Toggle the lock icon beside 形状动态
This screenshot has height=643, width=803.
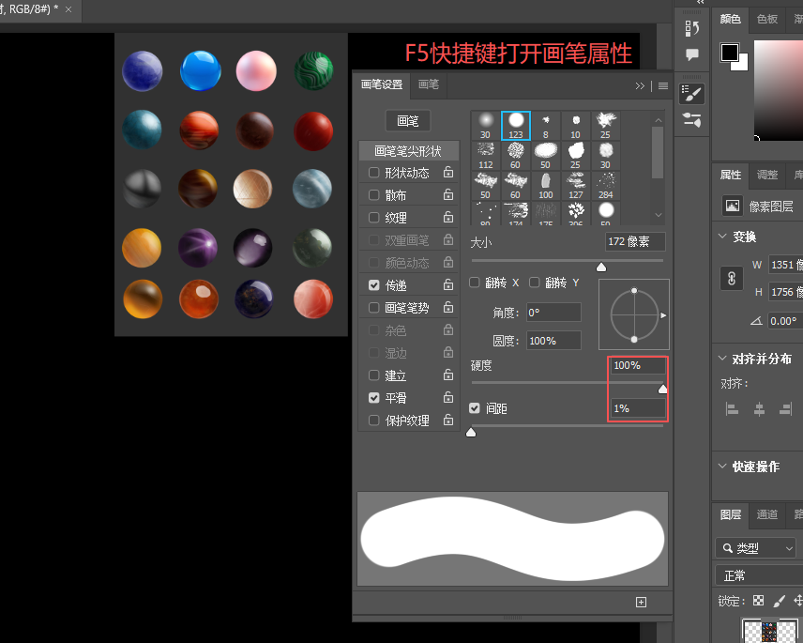tap(448, 172)
